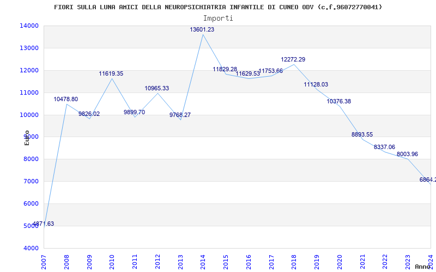Click the 10478.80 data point label
436x272 pixels.
65,99
